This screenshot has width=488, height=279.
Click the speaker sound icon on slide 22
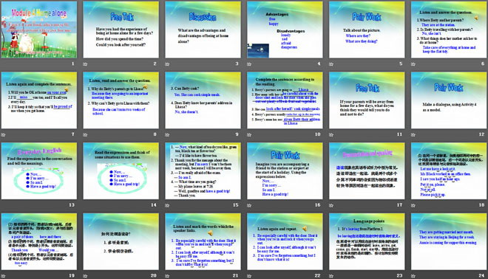point(305,228)
